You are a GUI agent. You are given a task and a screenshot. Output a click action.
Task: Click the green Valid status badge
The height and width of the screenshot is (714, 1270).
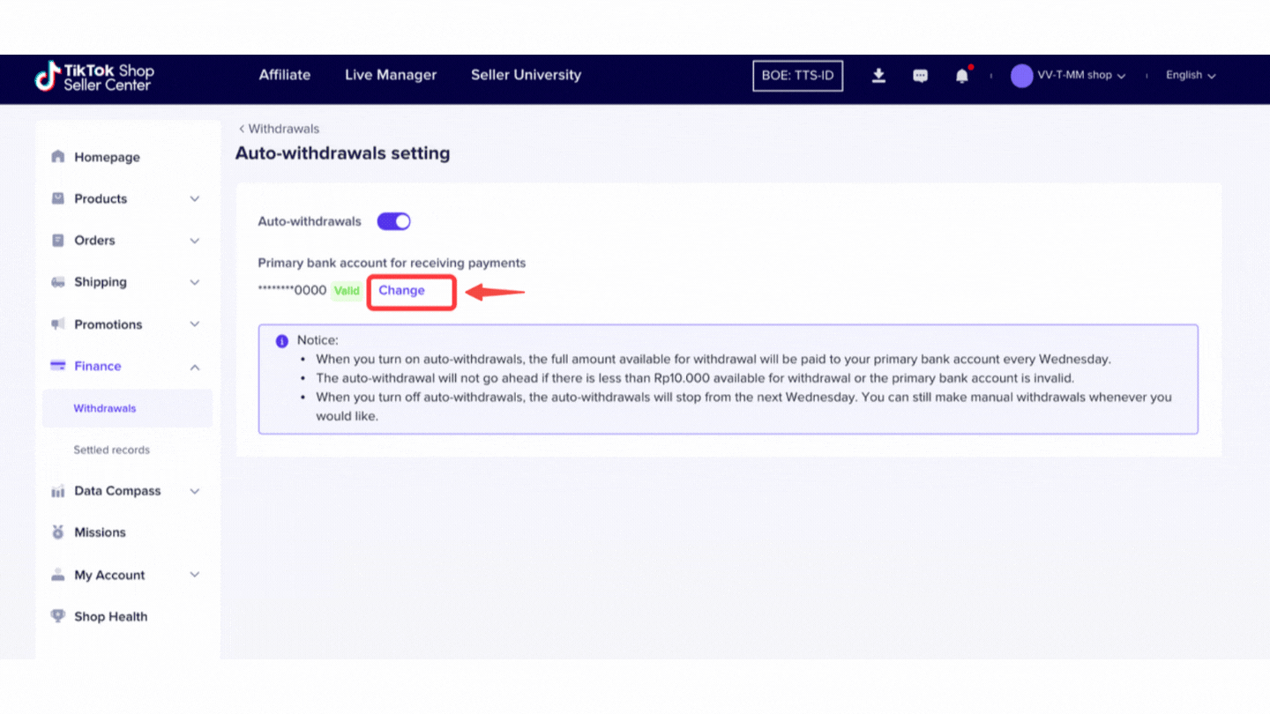coord(347,291)
